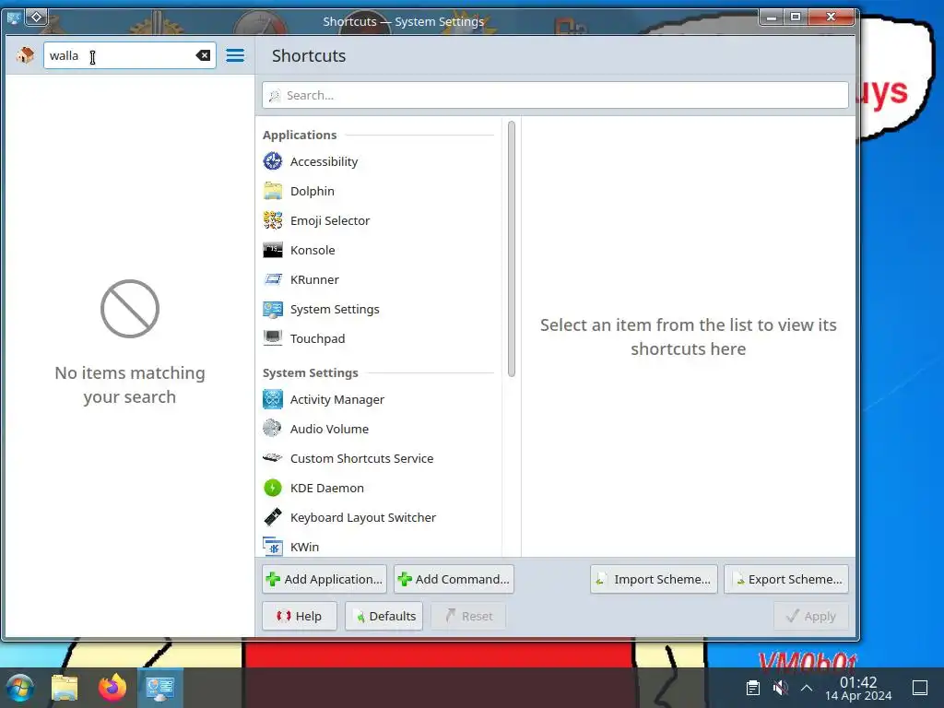Click the 'KRunner' text entry
Image resolution: width=944 pixels, height=708 pixels.
click(314, 279)
